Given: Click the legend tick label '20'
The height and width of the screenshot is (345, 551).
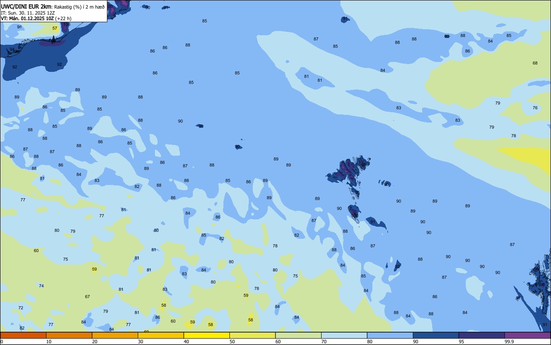Looking at the screenshot, I should tap(95, 342).
